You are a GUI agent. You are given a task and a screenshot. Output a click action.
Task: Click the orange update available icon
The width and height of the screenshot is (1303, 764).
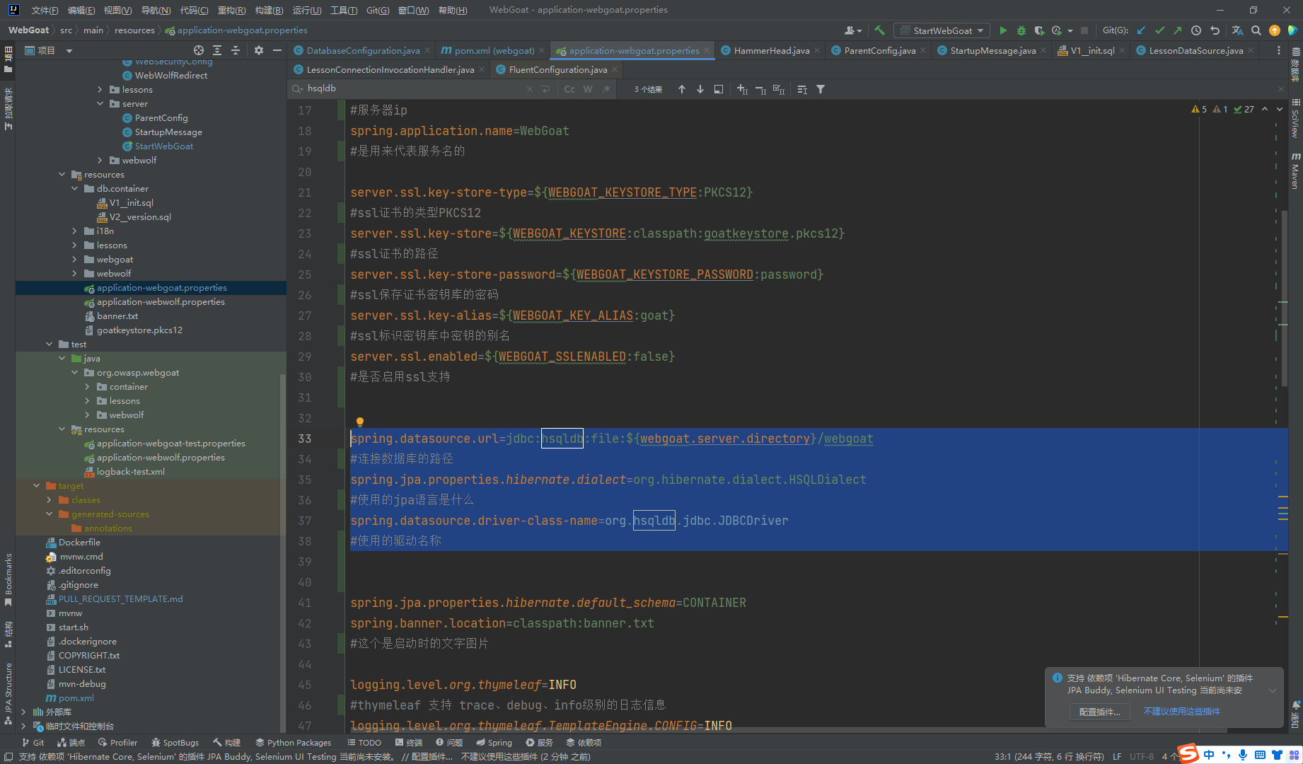1274,30
